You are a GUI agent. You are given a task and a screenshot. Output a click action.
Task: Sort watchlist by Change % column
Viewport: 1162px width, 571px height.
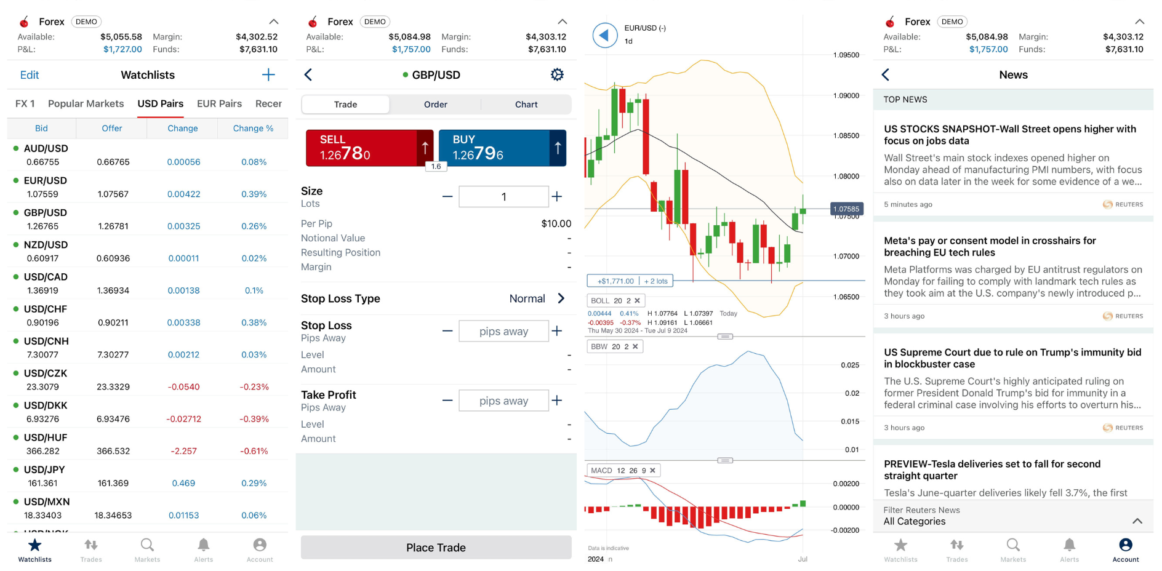click(253, 128)
